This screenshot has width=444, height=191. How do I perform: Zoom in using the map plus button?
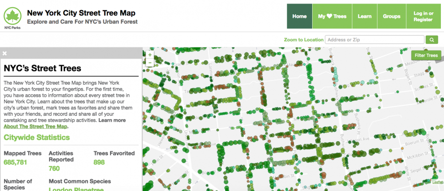[x=150, y=55]
